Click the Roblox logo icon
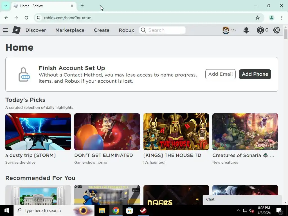 (17, 30)
